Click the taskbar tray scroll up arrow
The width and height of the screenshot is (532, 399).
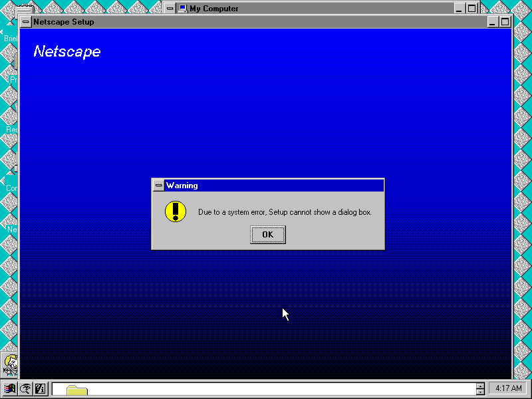pos(480,386)
